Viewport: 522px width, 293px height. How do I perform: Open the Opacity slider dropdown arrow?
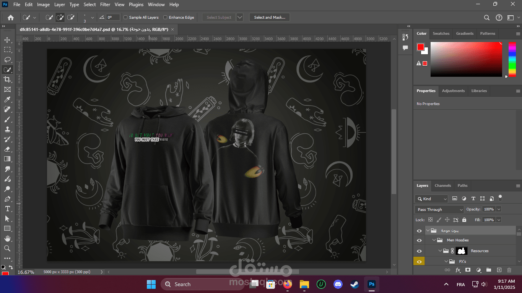point(499,209)
